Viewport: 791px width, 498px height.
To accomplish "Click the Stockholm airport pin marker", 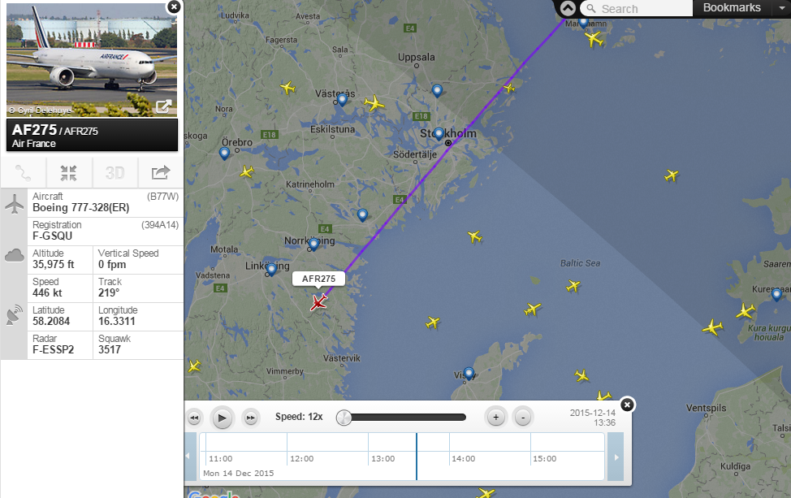I will (x=439, y=134).
